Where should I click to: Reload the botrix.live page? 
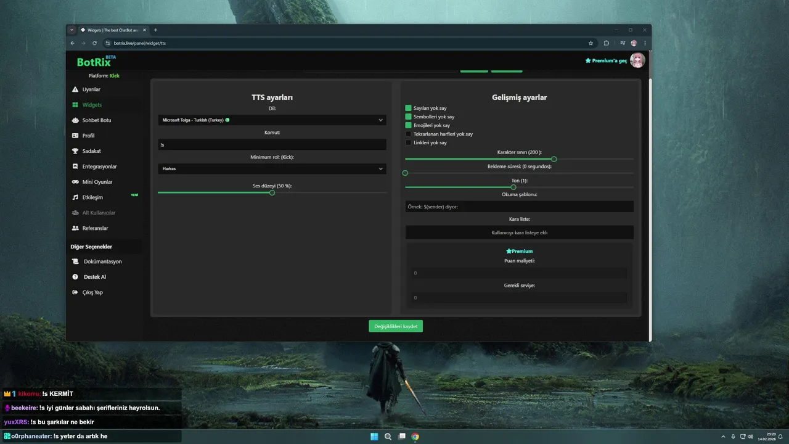tap(94, 43)
